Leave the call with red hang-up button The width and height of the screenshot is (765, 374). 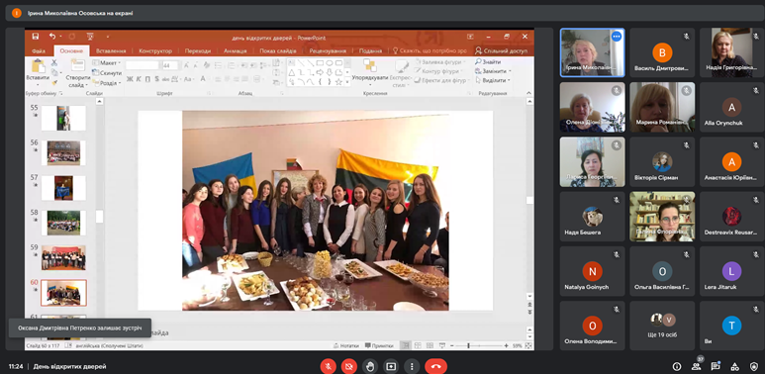[x=435, y=366]
